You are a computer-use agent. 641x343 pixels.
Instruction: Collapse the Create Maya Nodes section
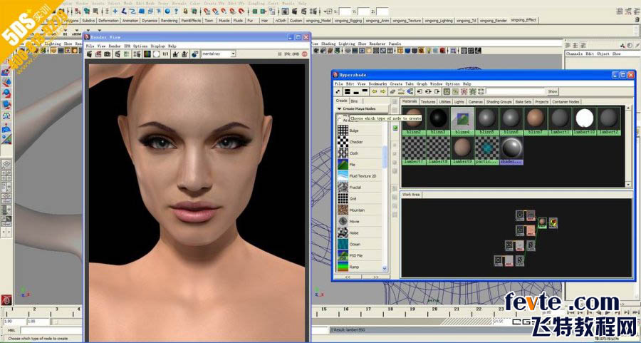[338, 108]
